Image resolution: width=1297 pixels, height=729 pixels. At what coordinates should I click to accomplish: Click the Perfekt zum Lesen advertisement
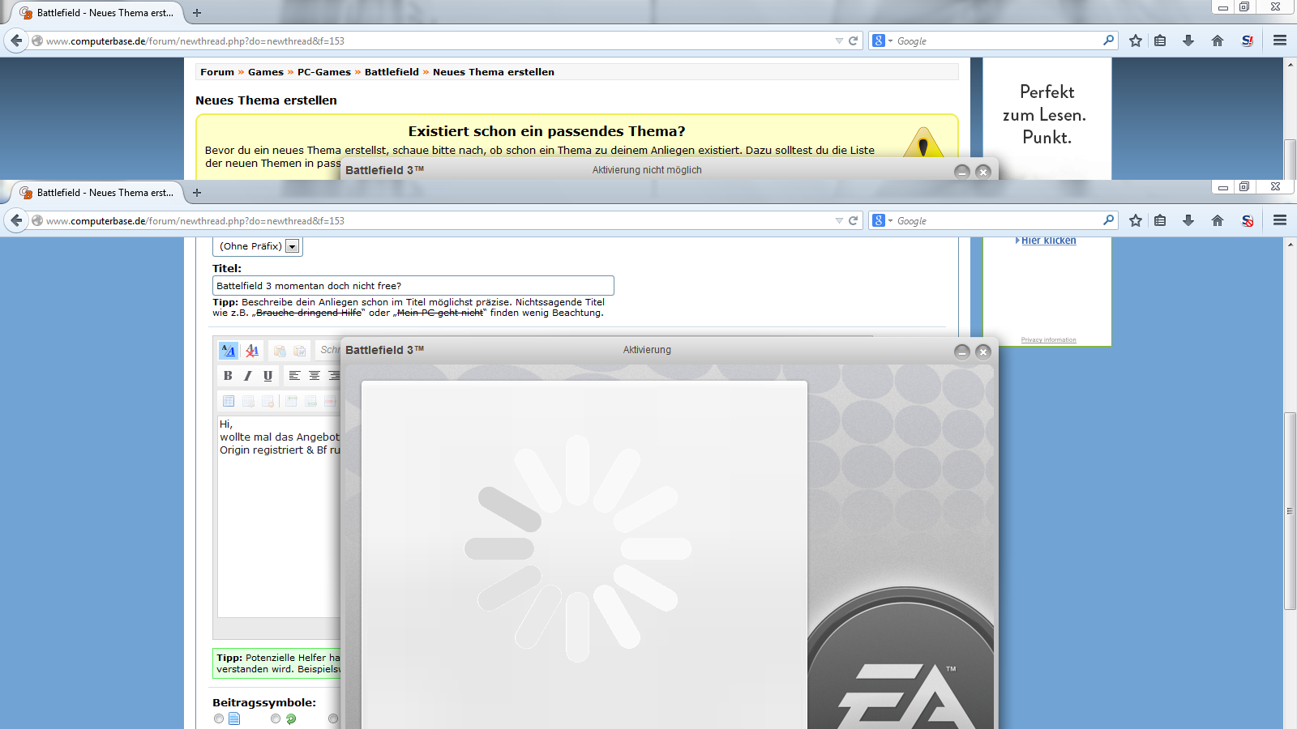pos(1047,118)
